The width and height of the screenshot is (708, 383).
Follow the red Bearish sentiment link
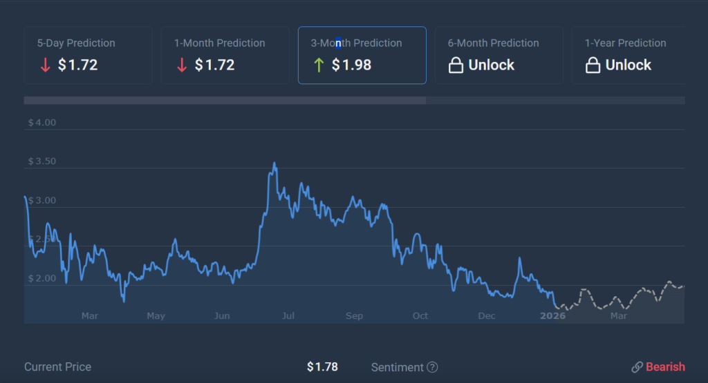point(665,367)
